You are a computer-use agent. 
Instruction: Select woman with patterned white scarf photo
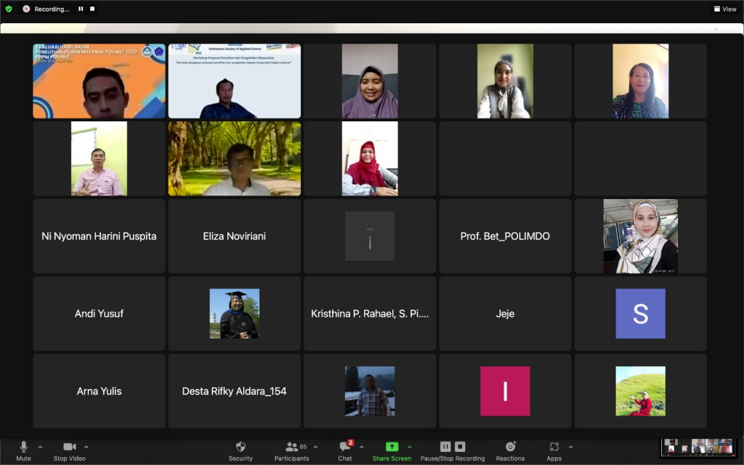[x=641, y=236]
